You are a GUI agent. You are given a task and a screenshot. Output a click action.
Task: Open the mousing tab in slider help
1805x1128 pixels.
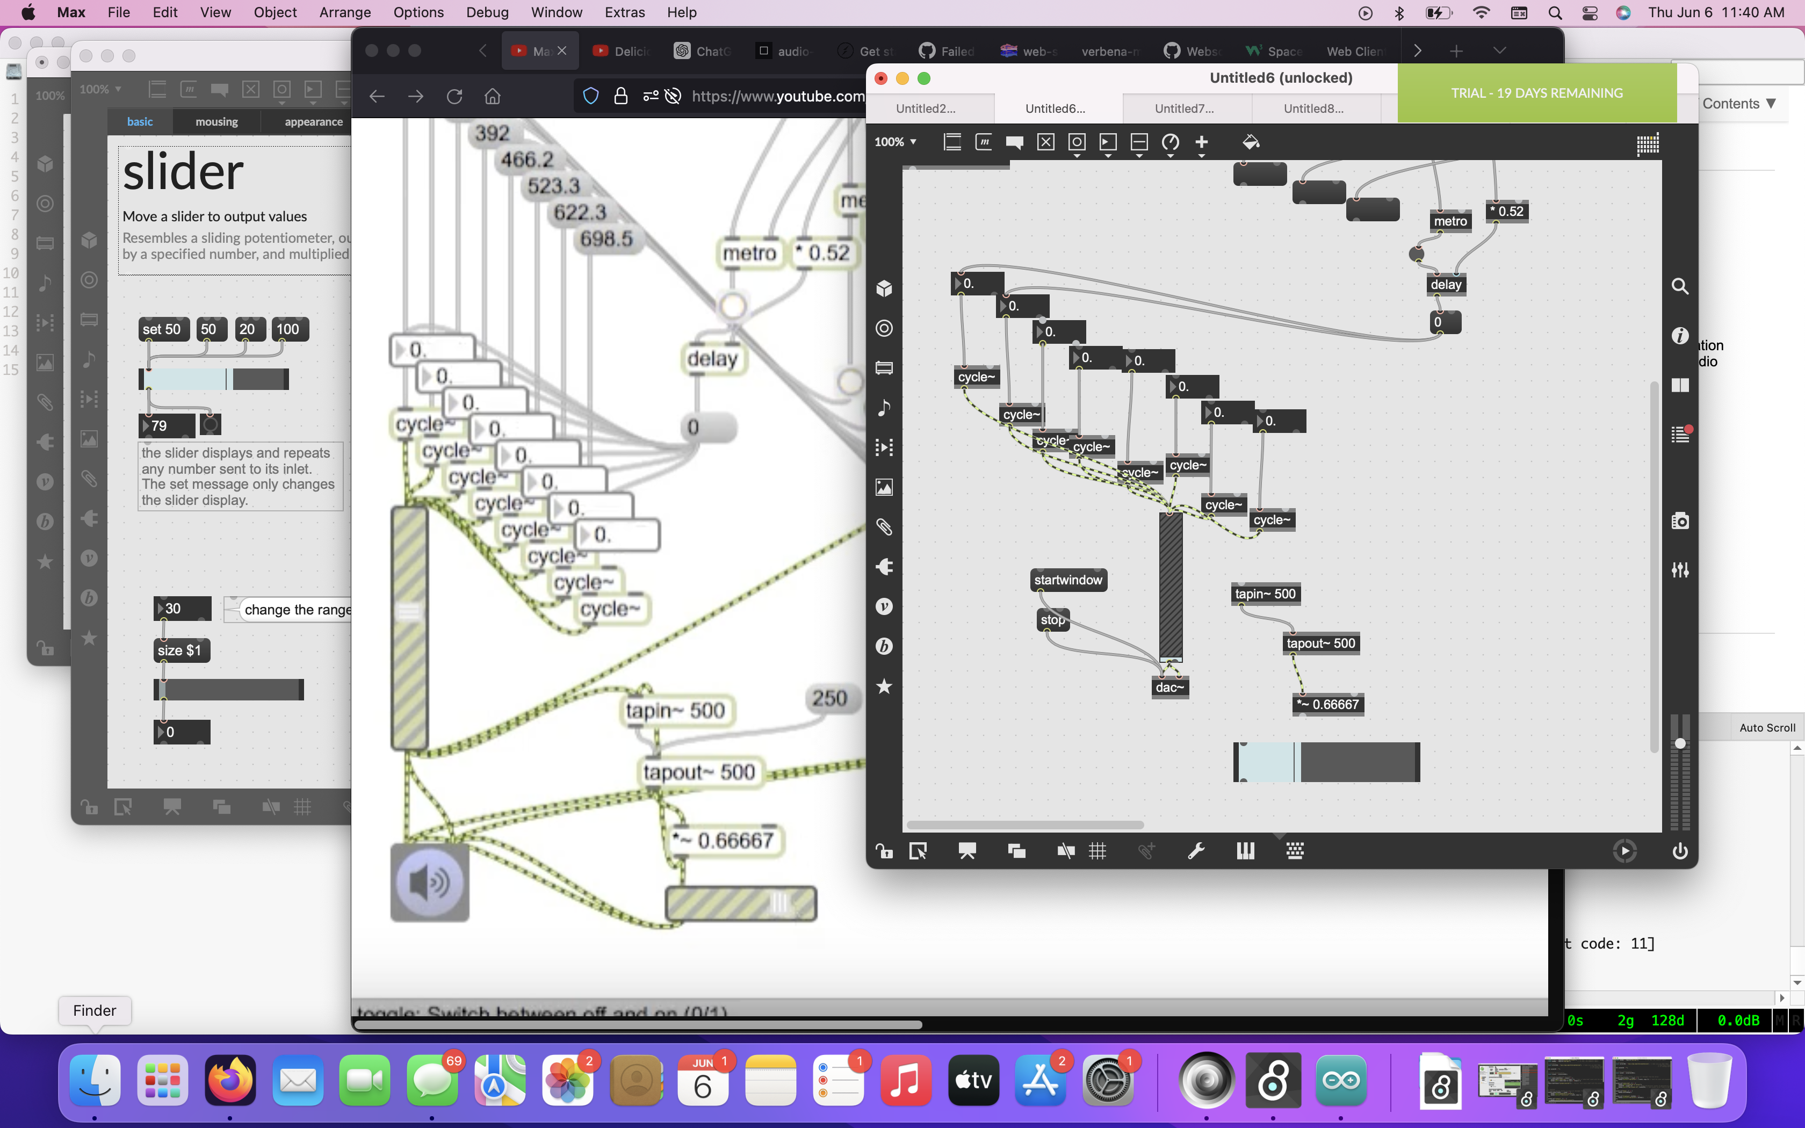[x=216, y=121]
